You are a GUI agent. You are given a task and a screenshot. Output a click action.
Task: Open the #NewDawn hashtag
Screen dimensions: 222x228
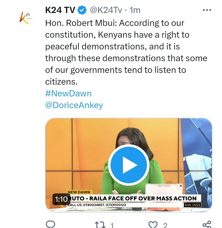(69, 93)
